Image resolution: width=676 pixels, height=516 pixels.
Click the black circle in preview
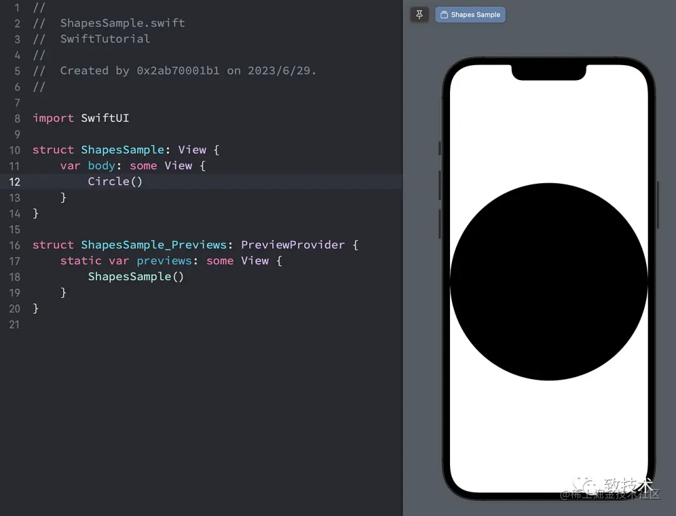pos(549,281)
